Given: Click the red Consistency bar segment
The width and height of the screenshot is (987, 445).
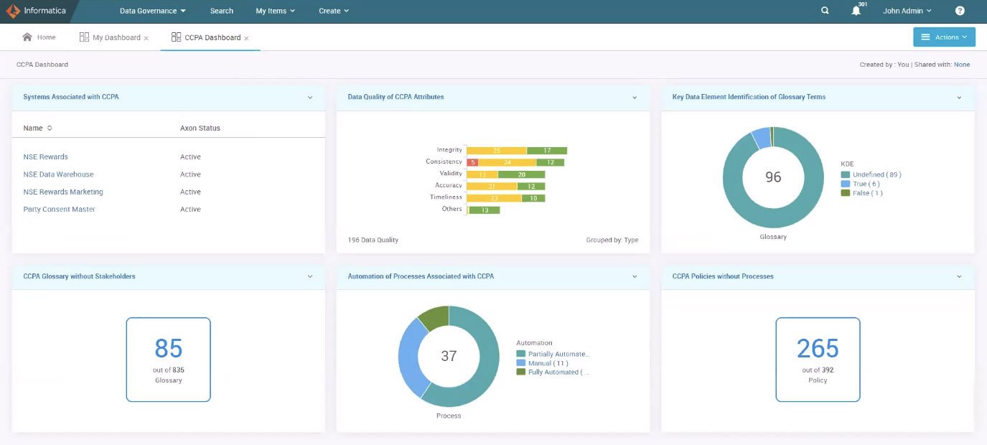Looking at the screenshot, I should point(472,162).
